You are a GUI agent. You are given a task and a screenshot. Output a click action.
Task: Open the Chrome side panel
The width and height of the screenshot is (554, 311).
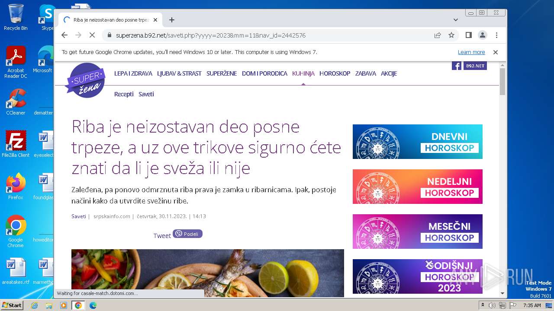[469, 35]
